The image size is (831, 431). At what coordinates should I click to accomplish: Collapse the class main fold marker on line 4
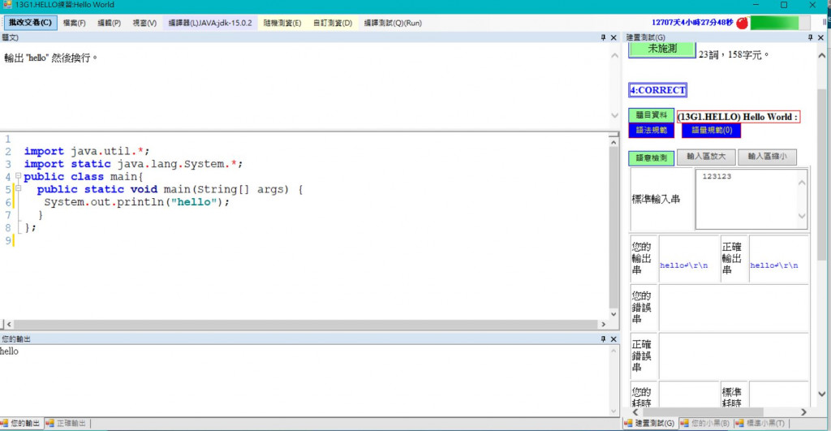coord(18,175)
